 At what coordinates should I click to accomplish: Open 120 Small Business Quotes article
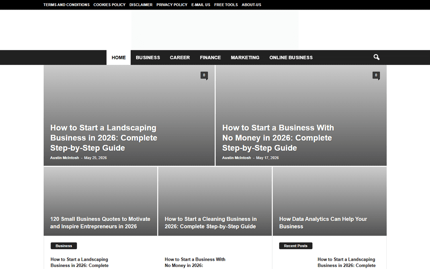click(x=100, y=223)
